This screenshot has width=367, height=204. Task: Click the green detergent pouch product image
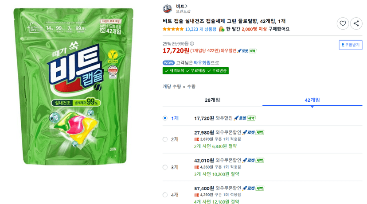pyautogui.click(x=73, y=86)
